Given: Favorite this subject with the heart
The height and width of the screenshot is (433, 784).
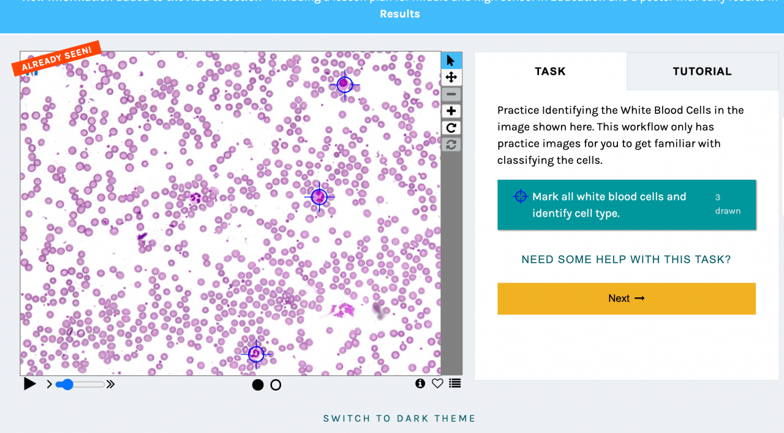Looking at the screenshot, I should (x=437, y=383).
